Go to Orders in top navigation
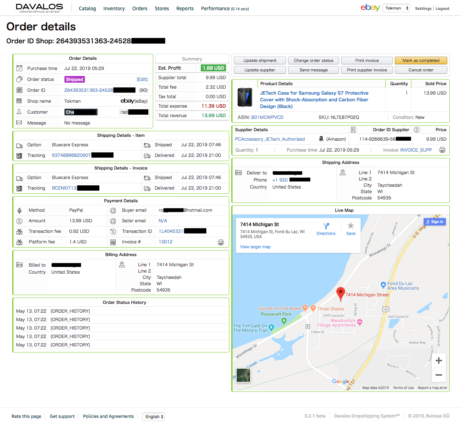The width and height of the screenshot is (461, 427). (140, 8)
